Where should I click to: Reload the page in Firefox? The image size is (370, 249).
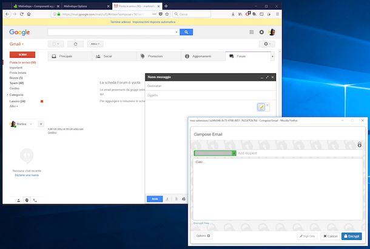(x=21, y=14)
